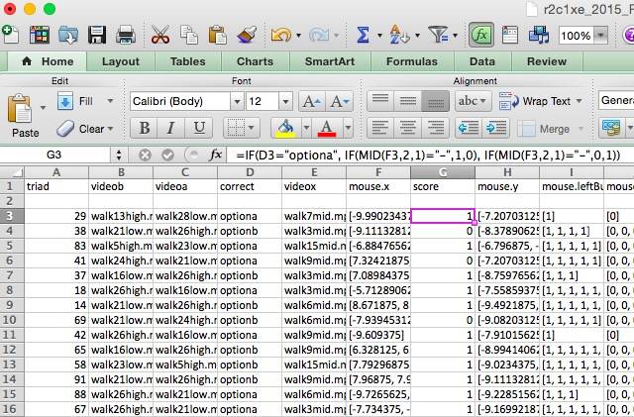Switch to the Formulas tab
Image resolution: width=634 pixels, height=417 pixels.
point(412,61)
